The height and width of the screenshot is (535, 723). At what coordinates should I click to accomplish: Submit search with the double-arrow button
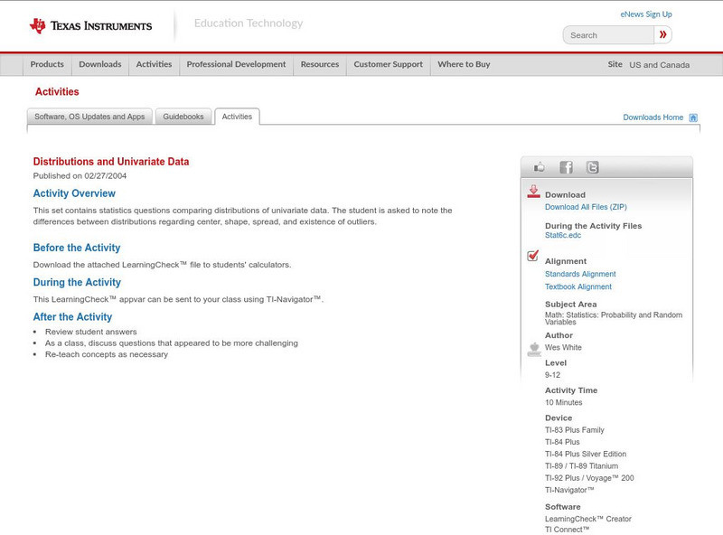(662, 34)
